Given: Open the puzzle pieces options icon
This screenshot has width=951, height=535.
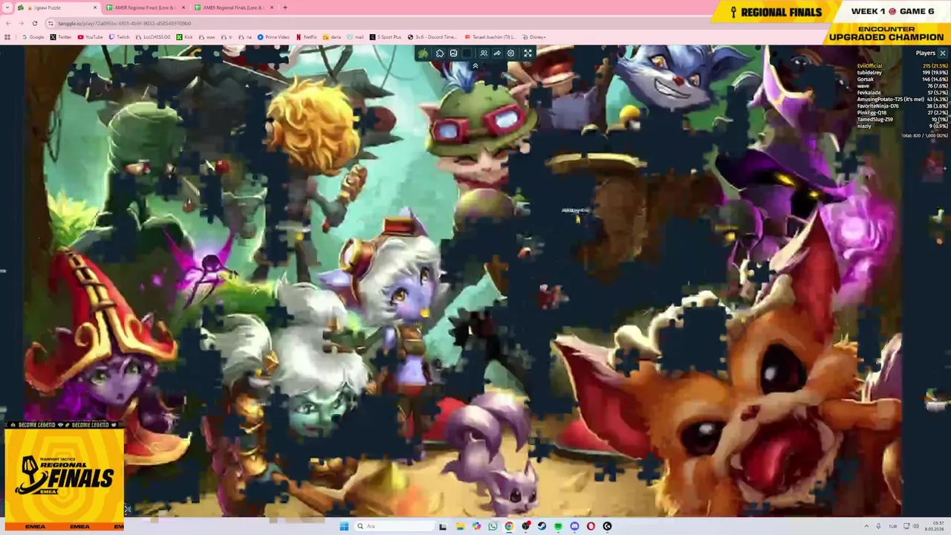Looking at the screenshot, I should point(440,53).
